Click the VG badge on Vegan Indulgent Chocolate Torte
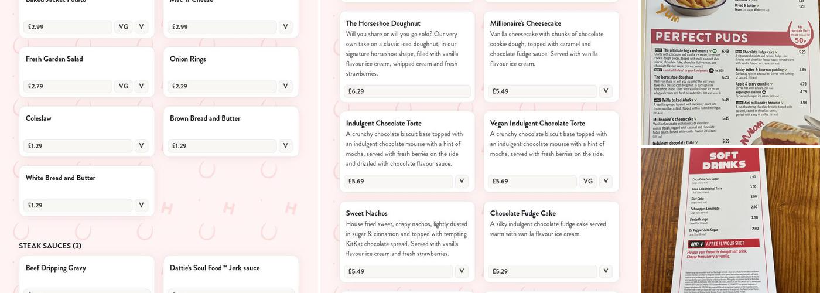 (587, 182)
